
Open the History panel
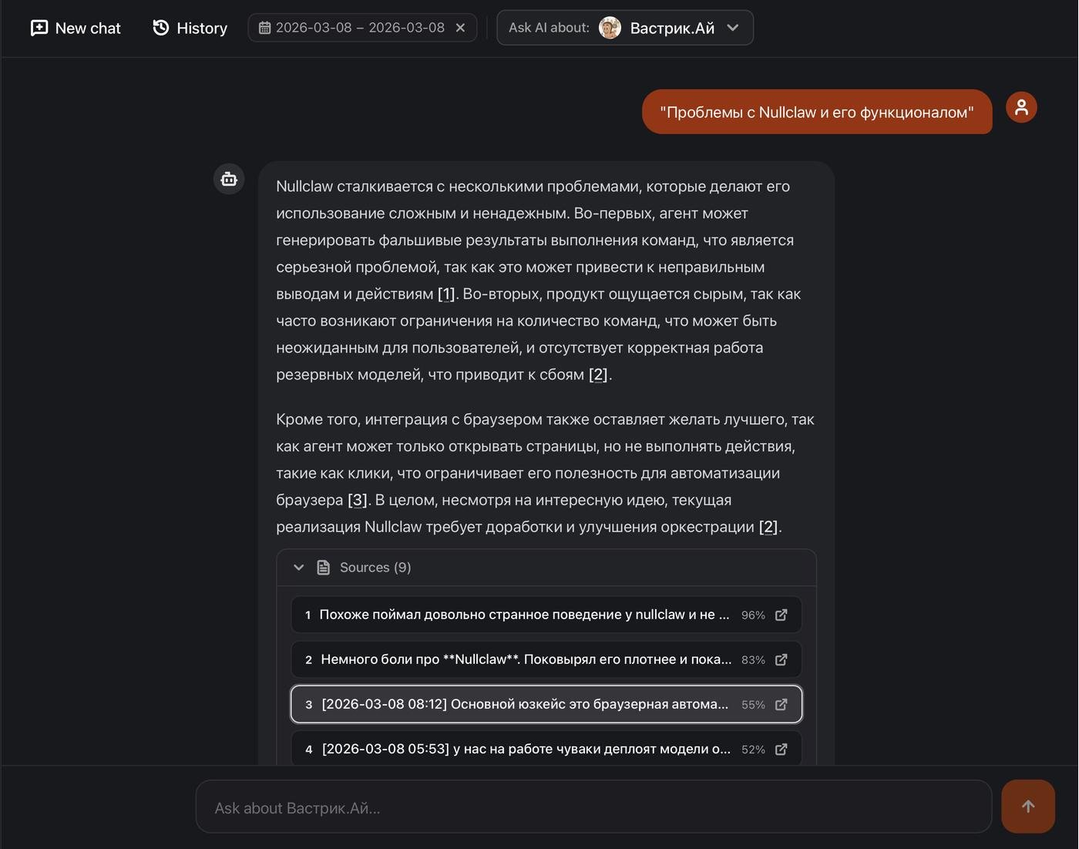click(x=190, y=29)
